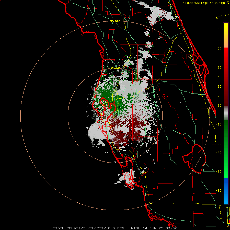Viewport: 230px width, 230px height.
Task: Select the -20 scale value
Action: pos(218,134)
